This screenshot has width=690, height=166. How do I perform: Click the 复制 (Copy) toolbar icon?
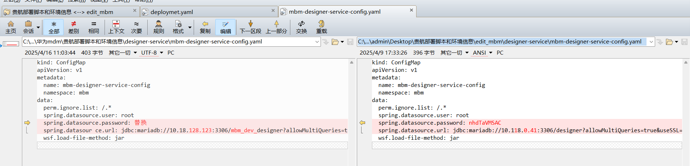click(205, 27)
